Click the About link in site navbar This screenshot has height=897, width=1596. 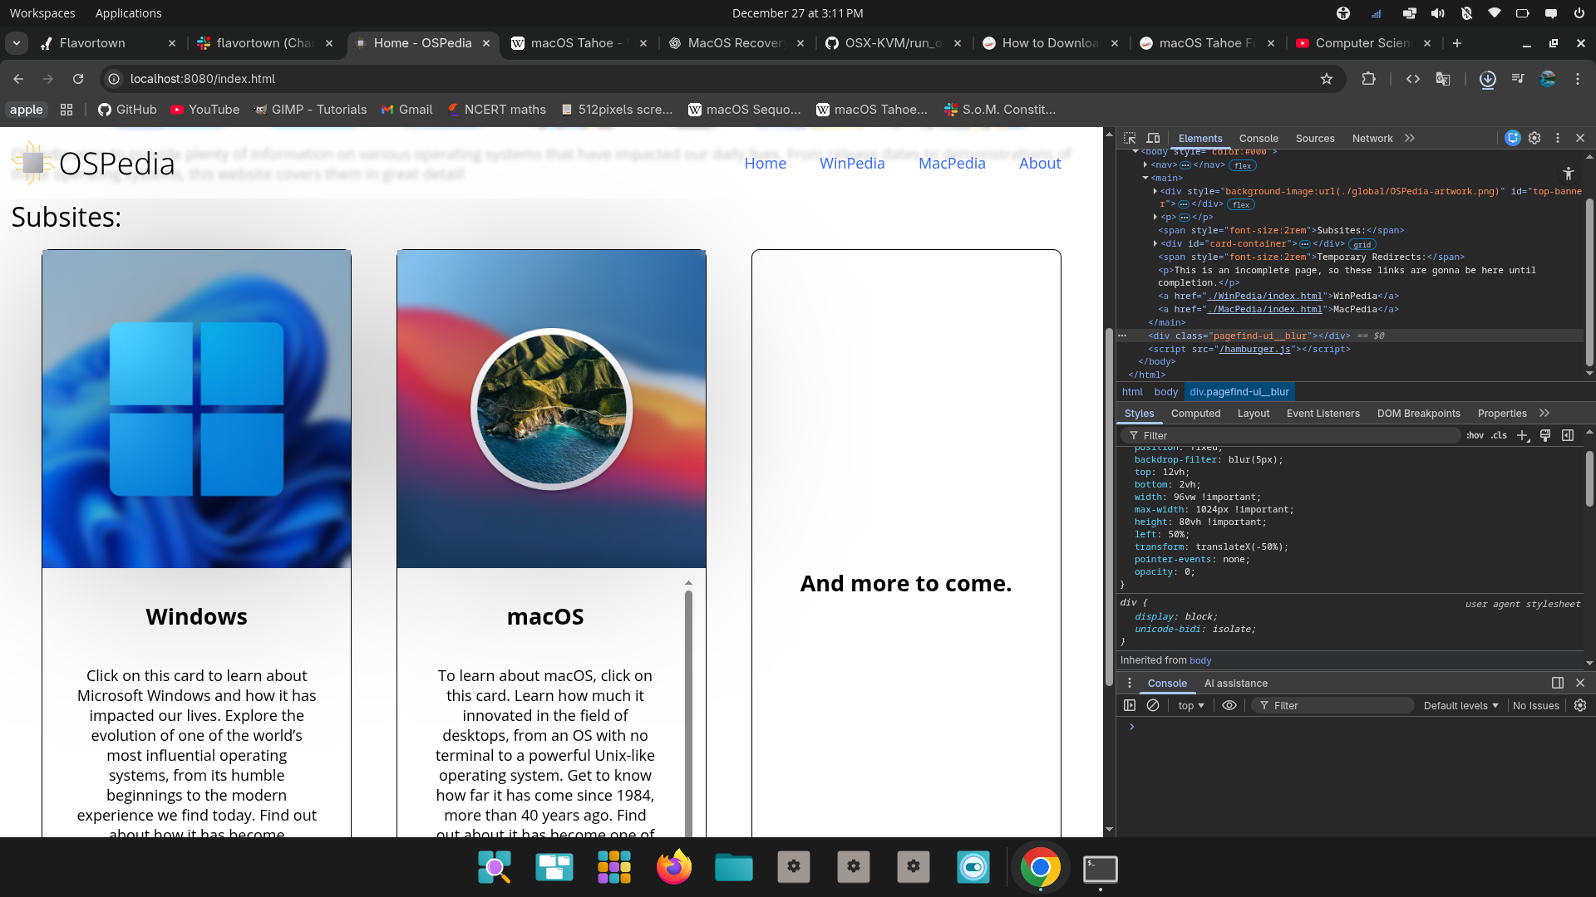pyautogui.click(x=1040, y=164)
